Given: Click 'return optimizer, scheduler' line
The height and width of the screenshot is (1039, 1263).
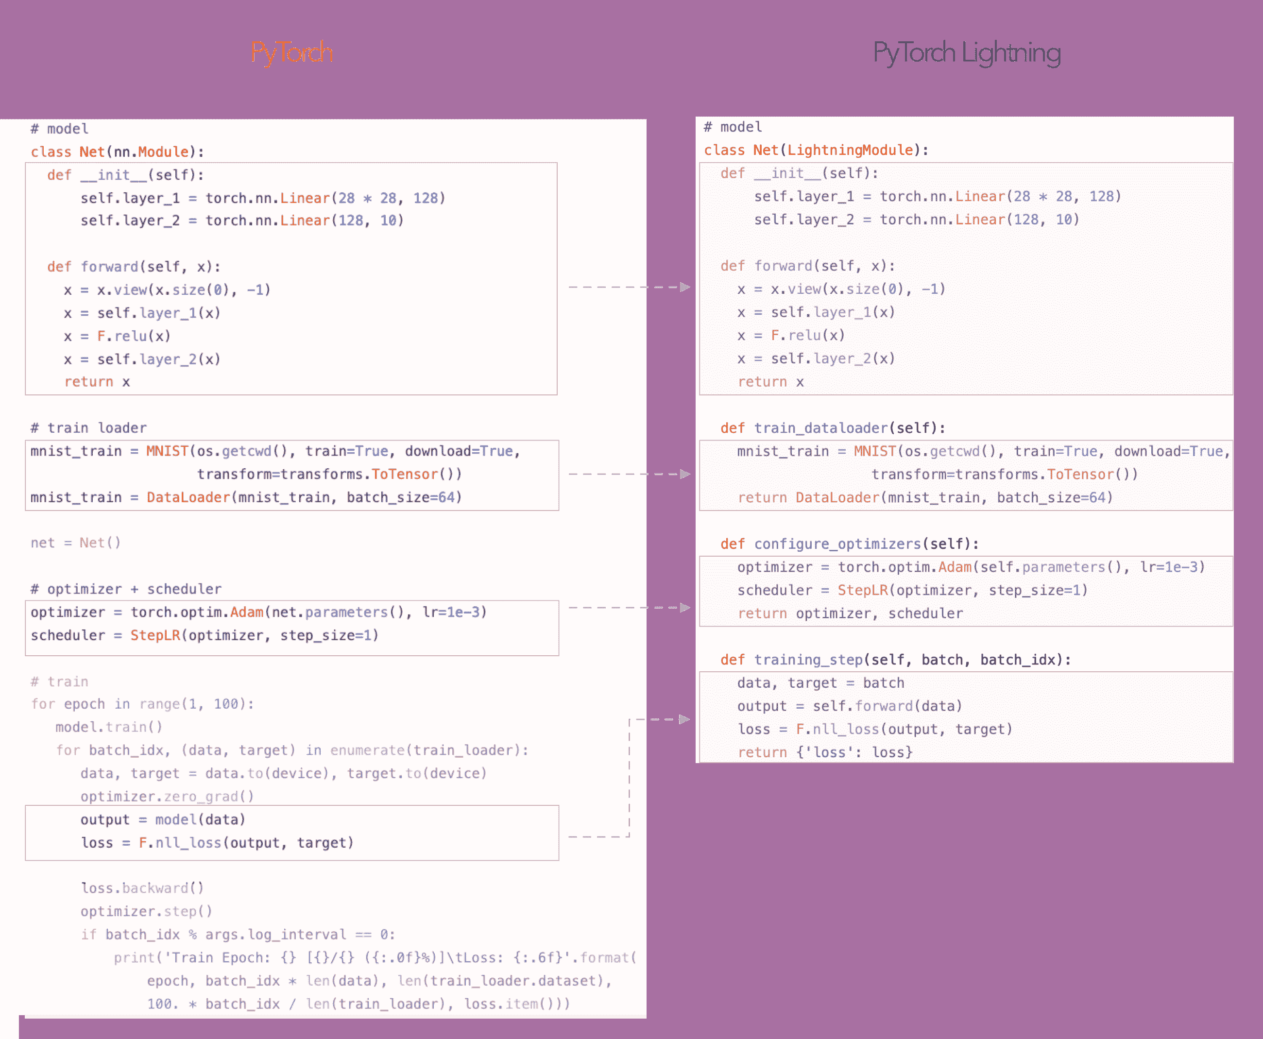Looking at the screenshot, I should point(850,613).
